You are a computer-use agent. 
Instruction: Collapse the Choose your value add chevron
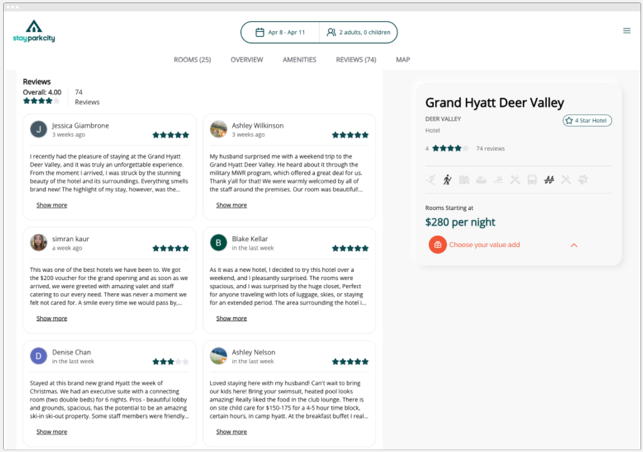(574, 245)
